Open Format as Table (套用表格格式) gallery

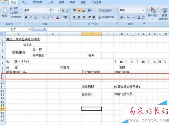164,13
